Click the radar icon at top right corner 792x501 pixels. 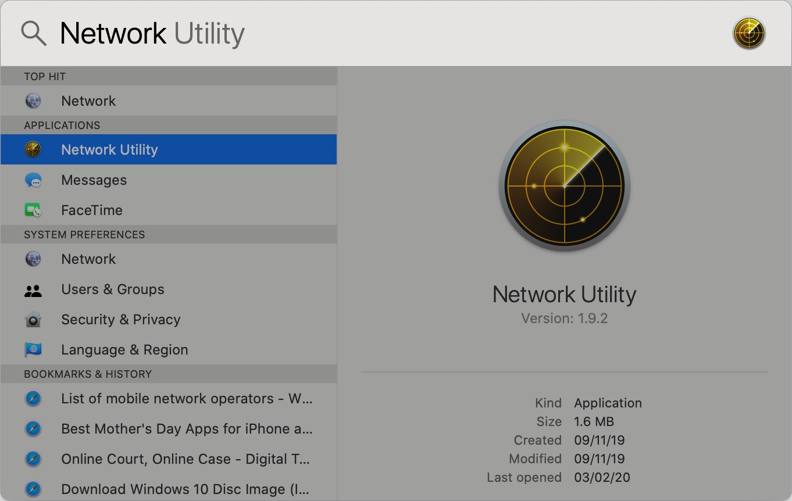[x=749, y=33]
